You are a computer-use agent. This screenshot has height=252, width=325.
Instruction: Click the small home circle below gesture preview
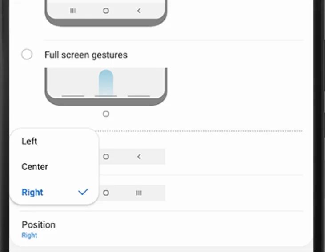(106, 114)
